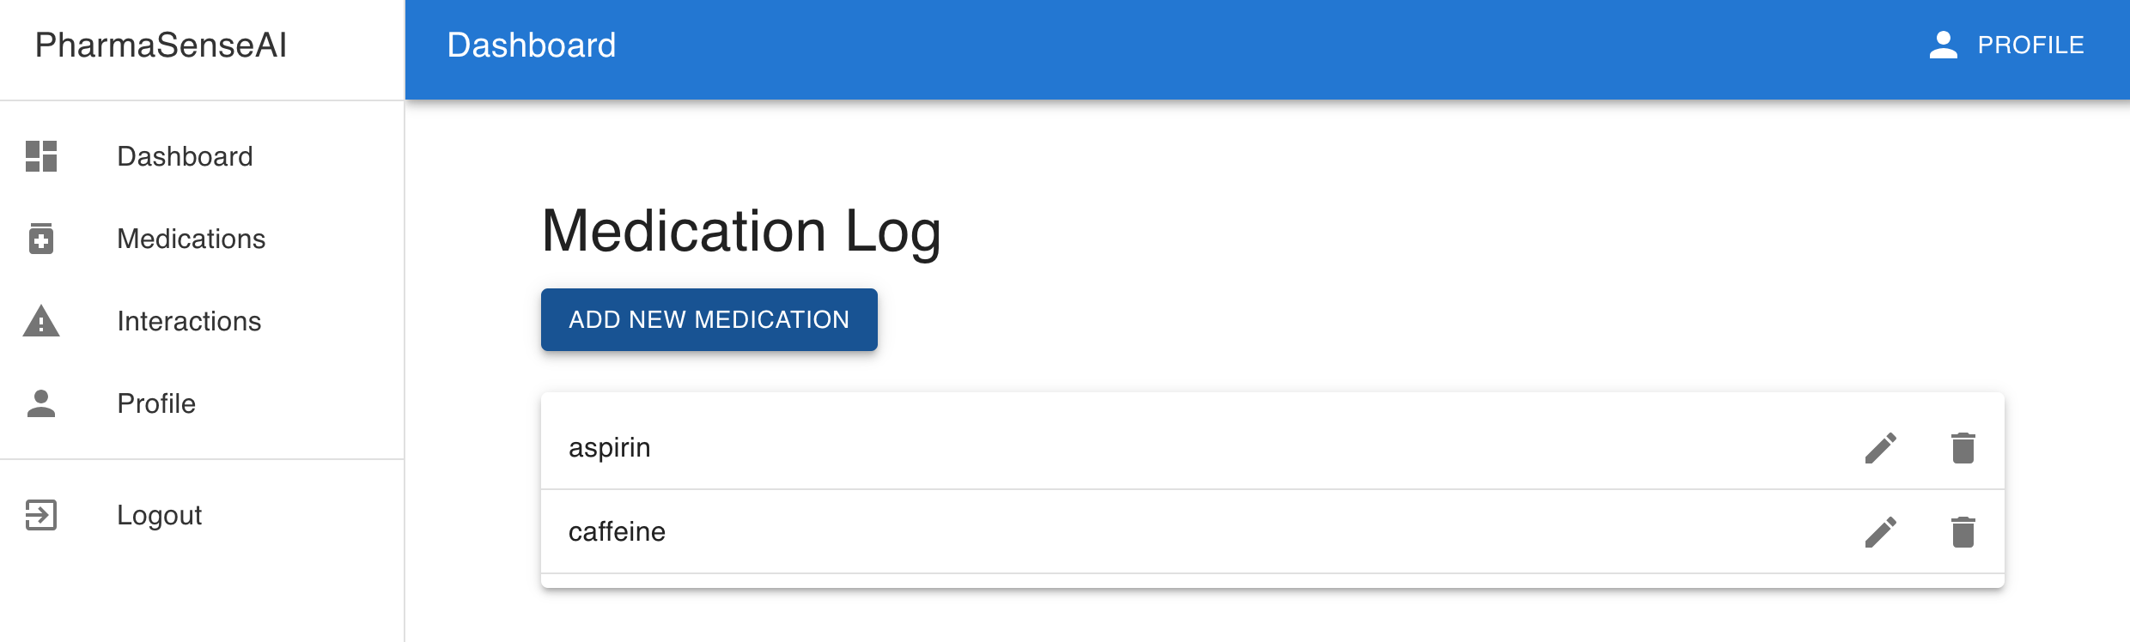The image size is (2130, 642).
Task: Click the person icon in top bar
Action: (x=1944, y=45)
